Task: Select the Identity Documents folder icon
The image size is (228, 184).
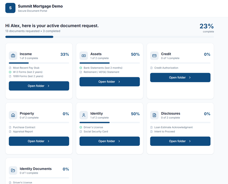Action: pos(13,170)
